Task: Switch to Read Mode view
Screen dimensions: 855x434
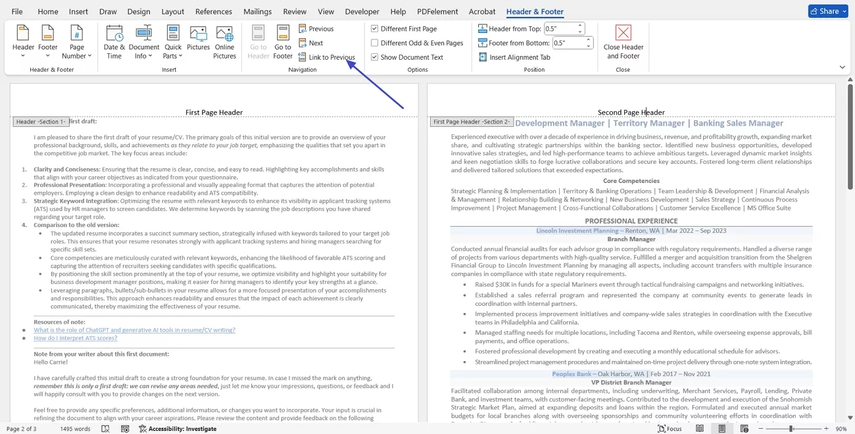Action: pos(700,429)
